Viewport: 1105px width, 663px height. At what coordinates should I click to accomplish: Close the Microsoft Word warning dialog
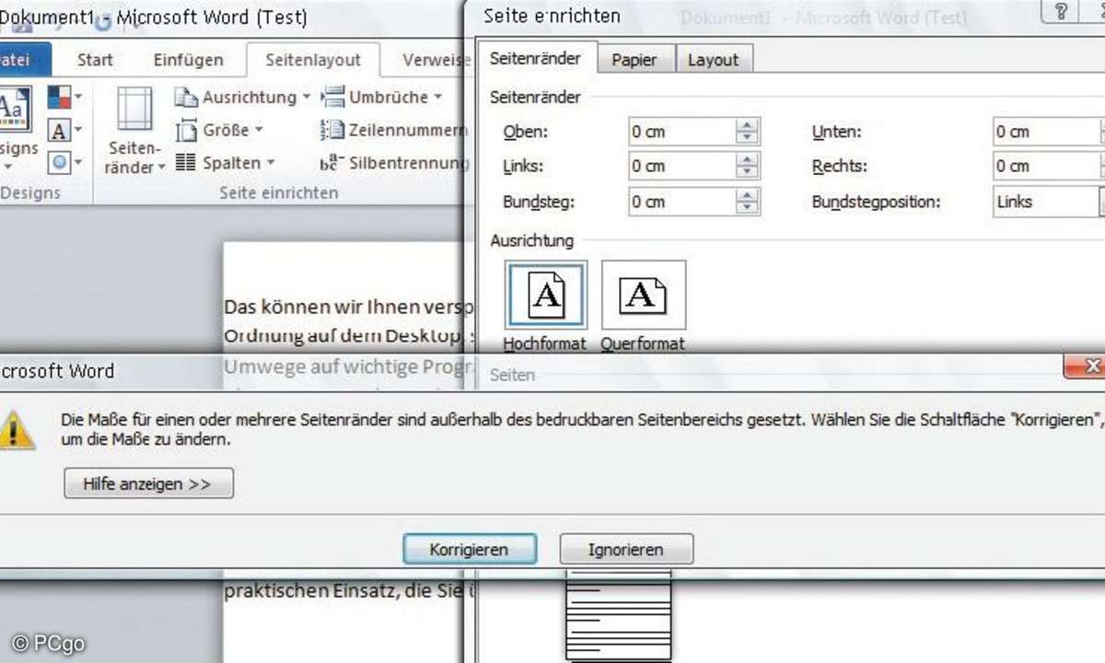pyautogui.click(x=1084, y=366)
